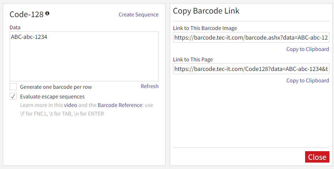Click the 'Evaluate escape sequences' label text
Image resolution: width=334 pixels, height=169 pixels.
pos(52,97)
